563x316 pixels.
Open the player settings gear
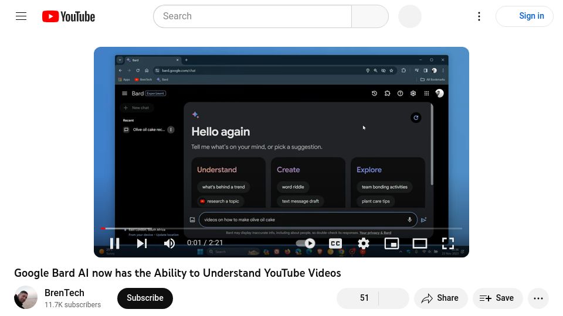tap(364, 243)
